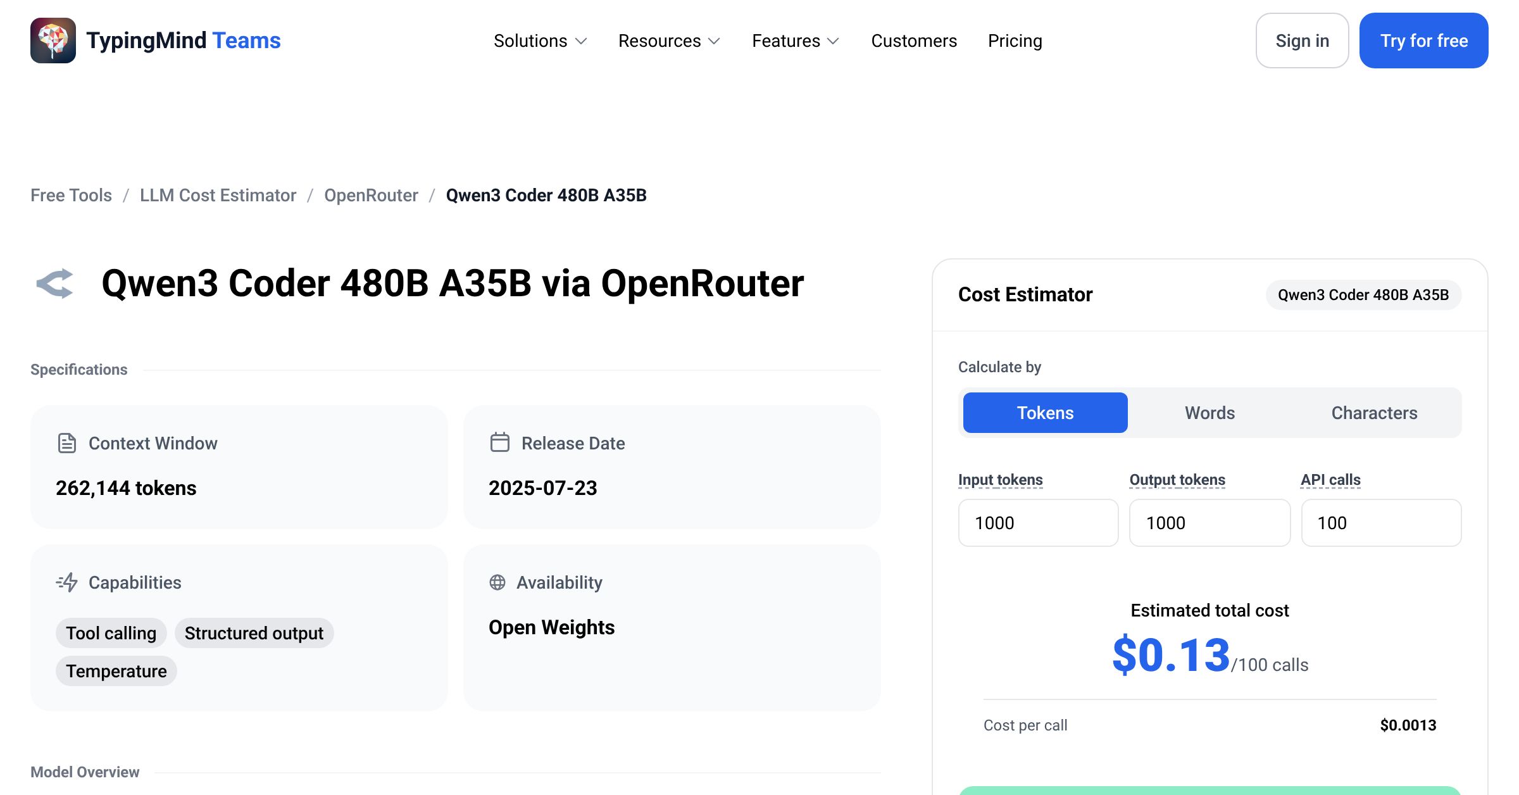Click the Tool calling capability tag
1519x795 pixels.
click(111, 633)
